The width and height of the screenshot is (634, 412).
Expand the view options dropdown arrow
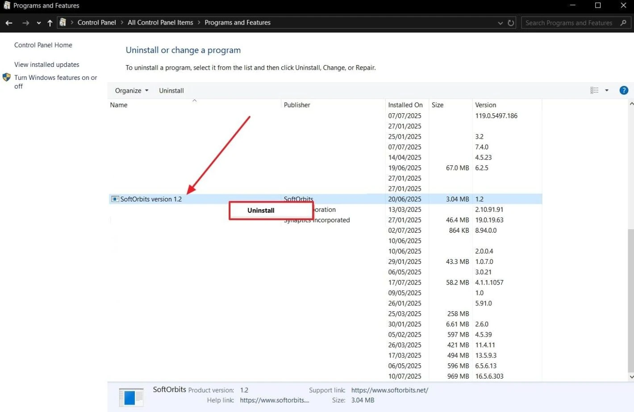tap(607, 91)
